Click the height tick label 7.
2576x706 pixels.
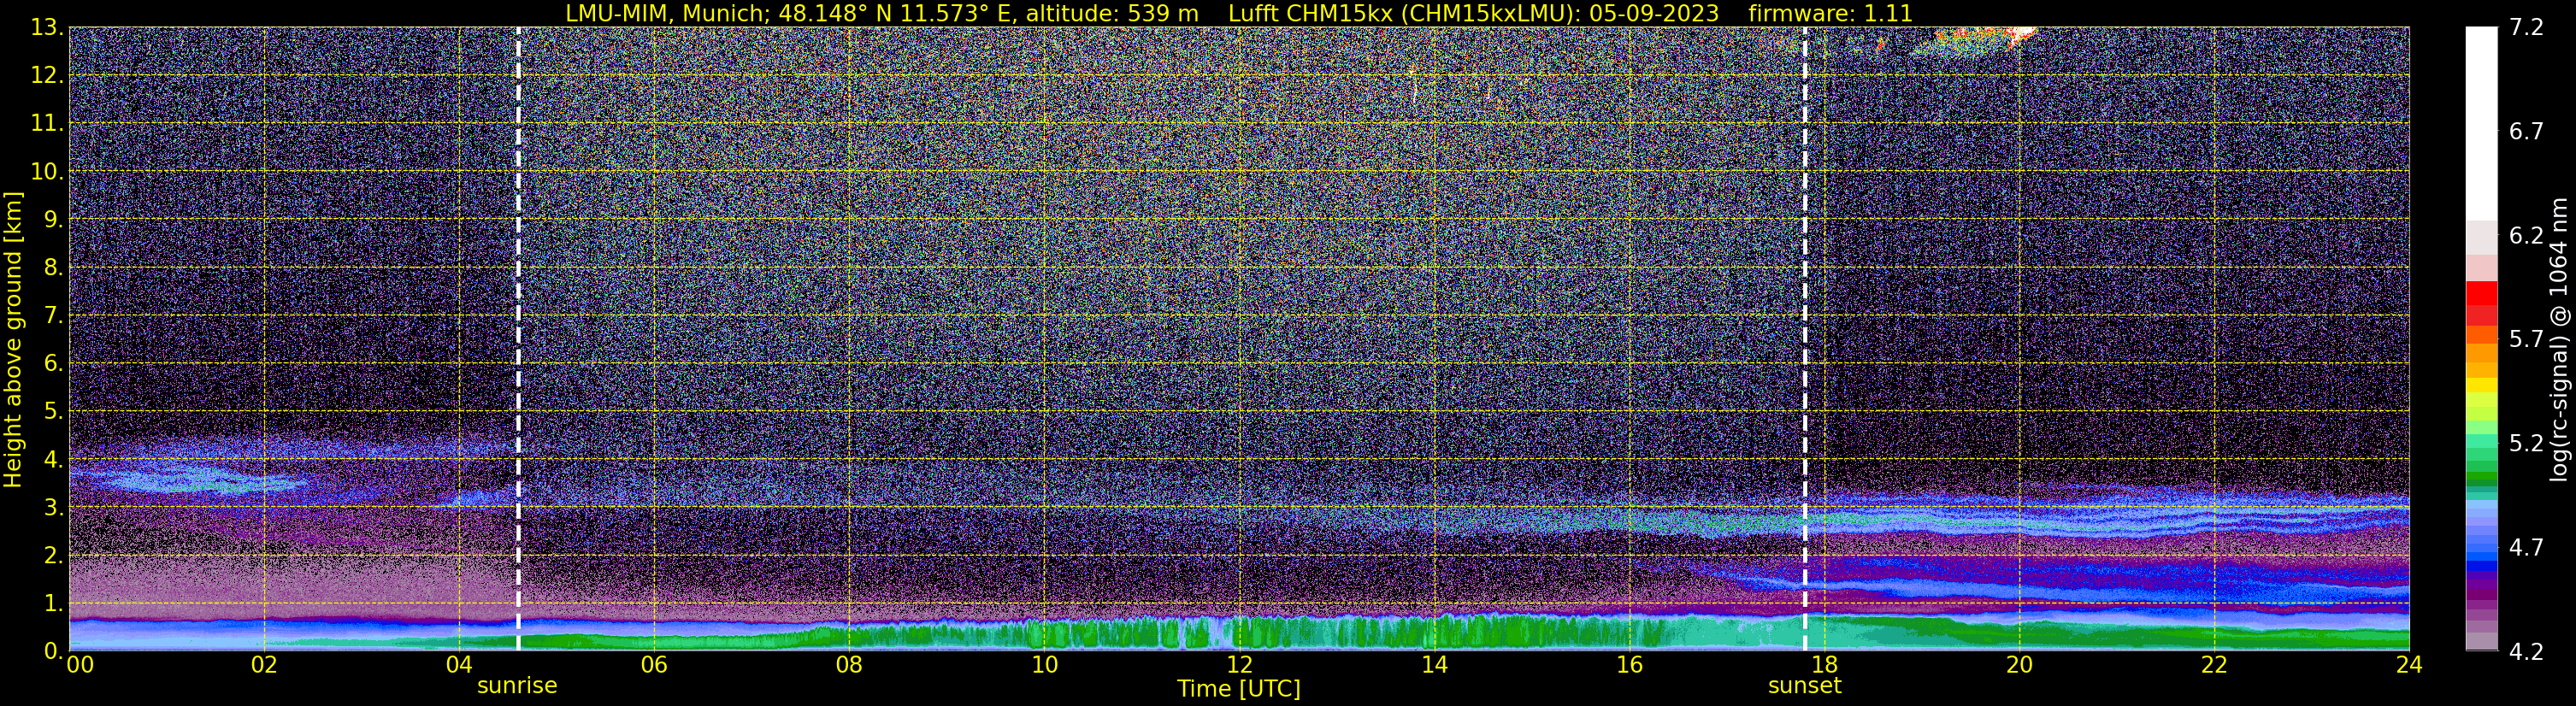pos(52,316)
